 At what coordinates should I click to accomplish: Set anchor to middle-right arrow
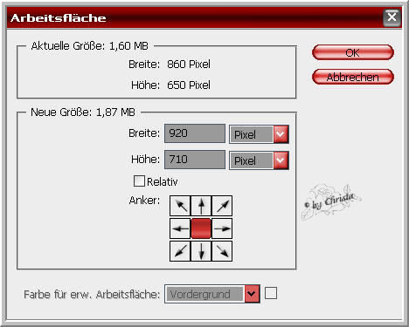222,228
